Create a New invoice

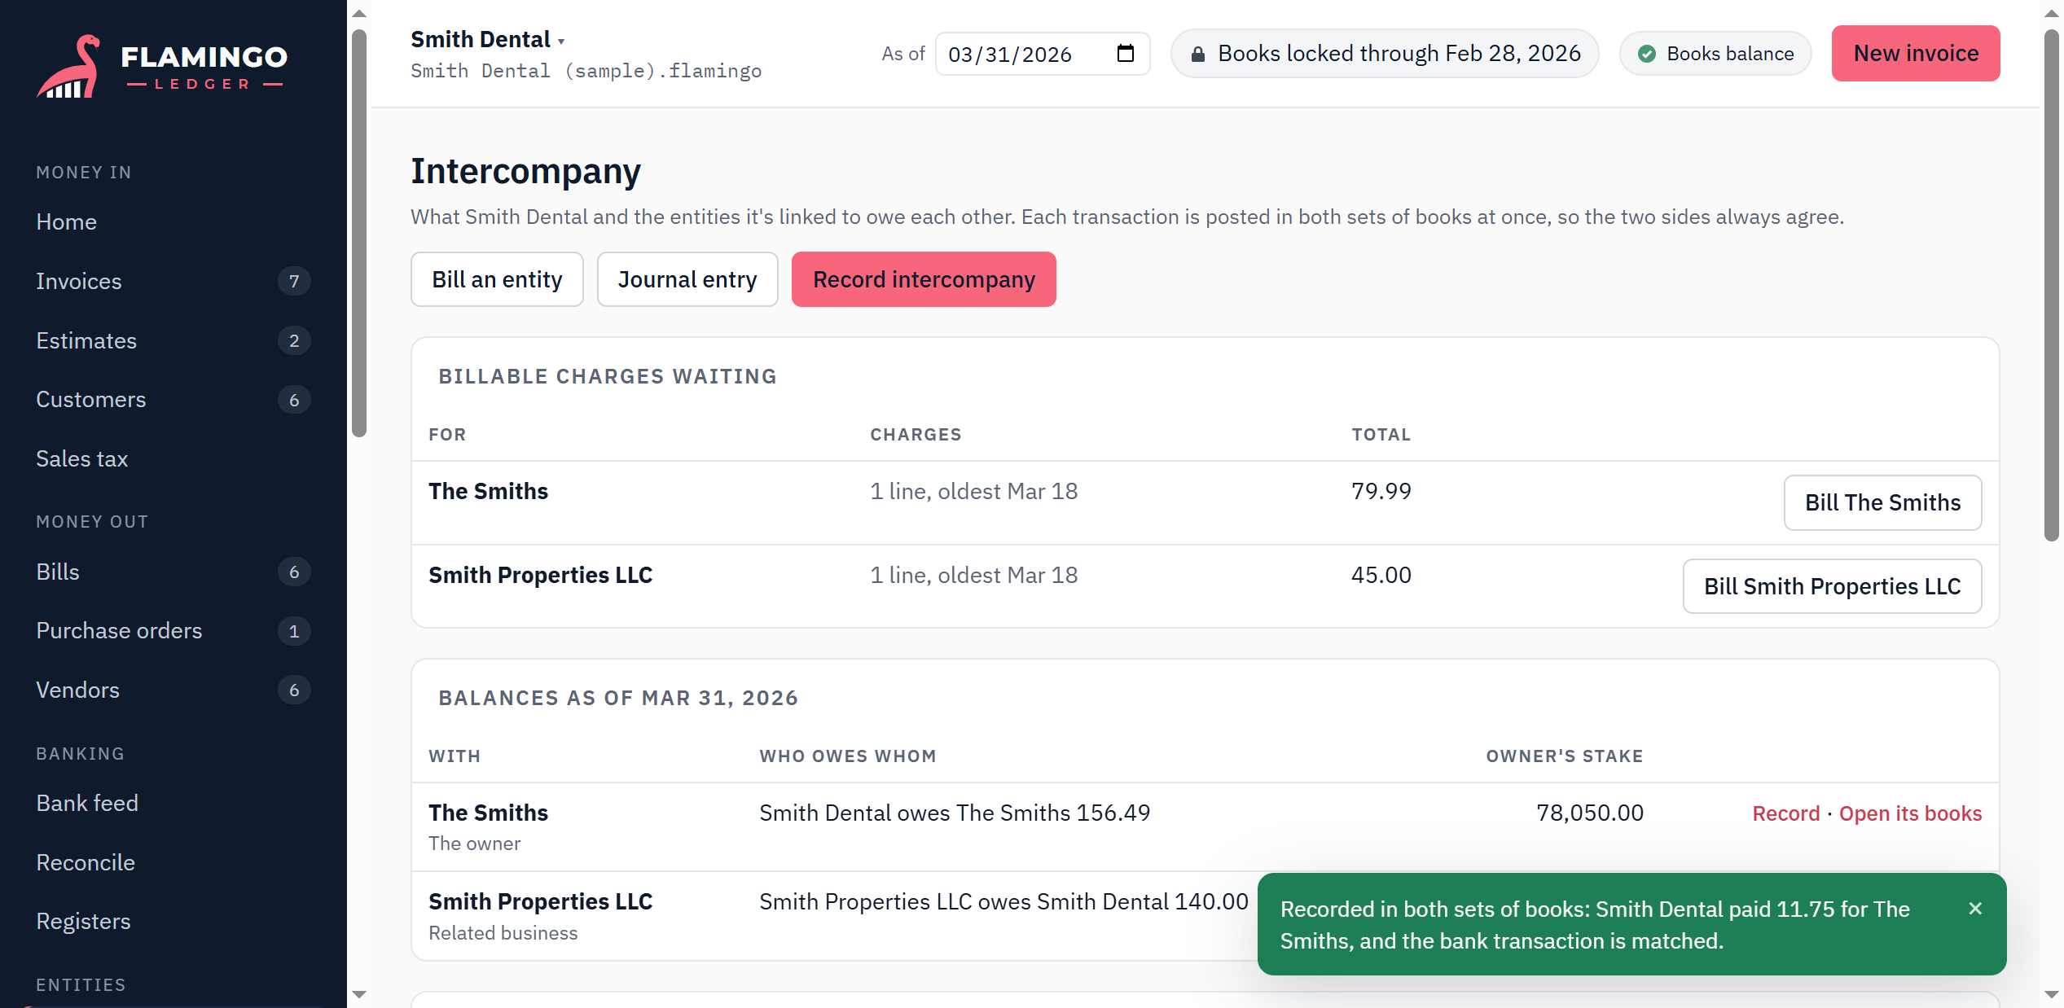point(1916,54)
